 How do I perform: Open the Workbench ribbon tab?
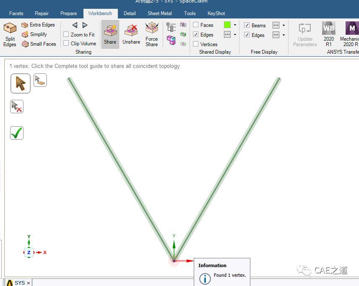[100, 13]
